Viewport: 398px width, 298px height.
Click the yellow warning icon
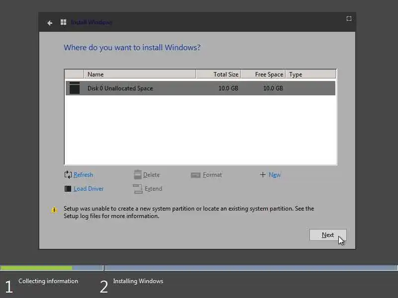tap(54, 210)
